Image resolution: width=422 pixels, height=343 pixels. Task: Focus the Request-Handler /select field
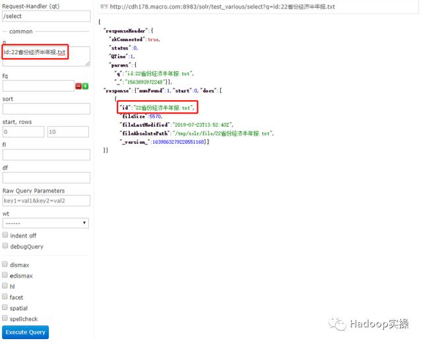(x=46, y=16)
